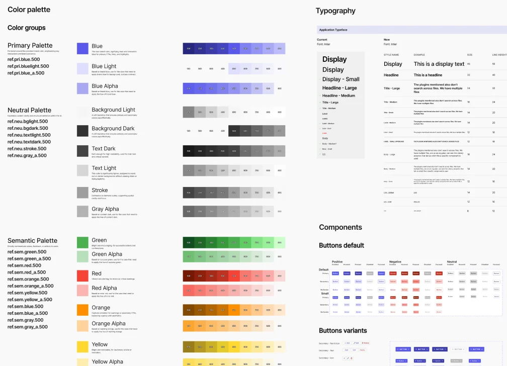Screen dimensions: 507x366
Task: Select the Stroke color swatch
Action: click(x=82, y=193)
